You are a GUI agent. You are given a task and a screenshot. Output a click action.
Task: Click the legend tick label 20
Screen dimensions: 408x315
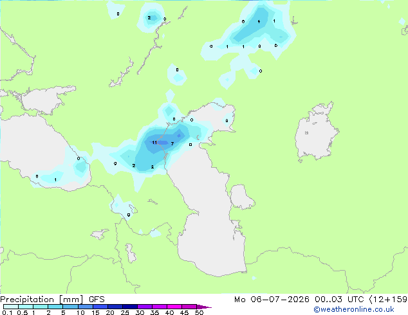[110, 312]
